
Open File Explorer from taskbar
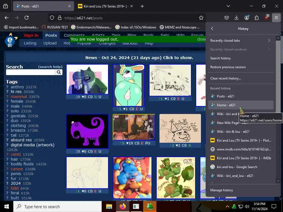[109, 206]
